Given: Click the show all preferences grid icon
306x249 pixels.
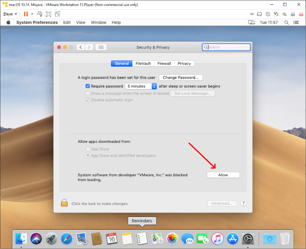Looking at the screenshot, I should point(100,47).
